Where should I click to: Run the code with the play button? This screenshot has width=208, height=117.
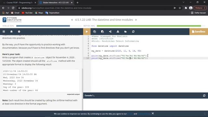coord(87,32)
